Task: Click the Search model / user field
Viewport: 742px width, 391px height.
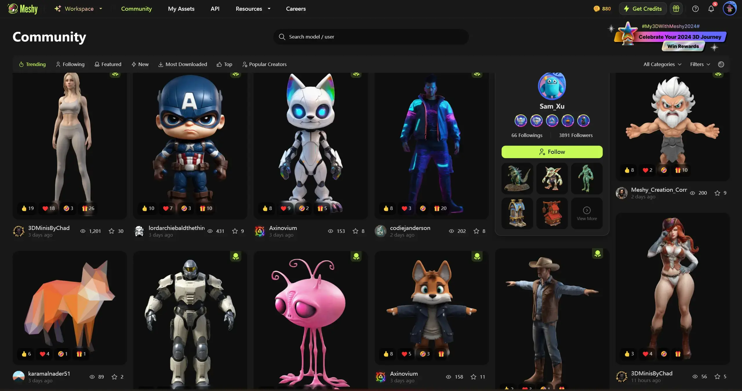Action: click(371, 37)
